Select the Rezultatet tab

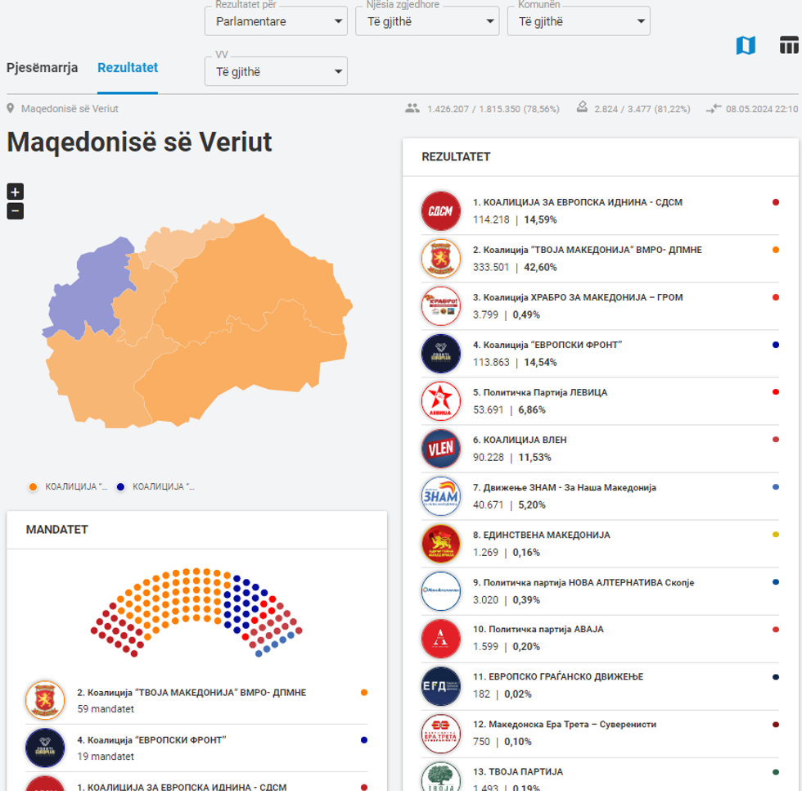(128, 68)
